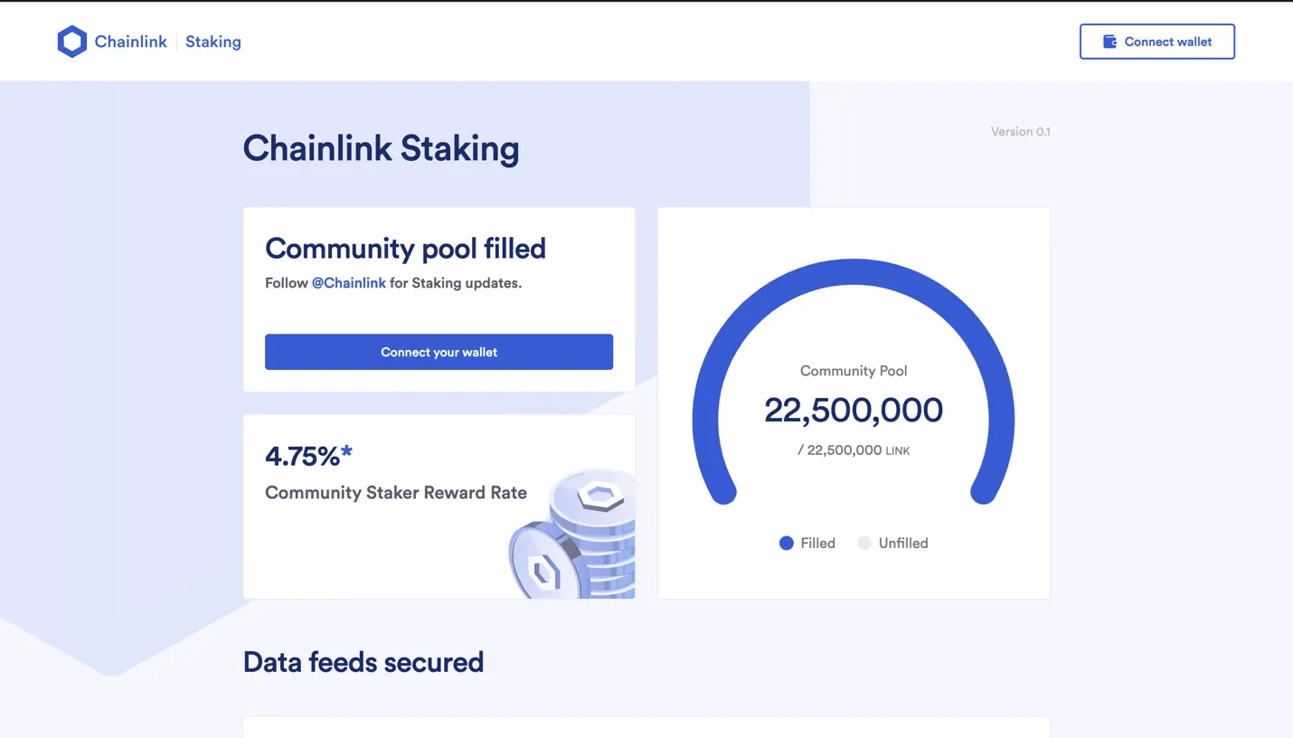The width and height of the screenshot is (1293, 738).
Task: Click the 4.75% reward rate figure
Action: point(301,456)
